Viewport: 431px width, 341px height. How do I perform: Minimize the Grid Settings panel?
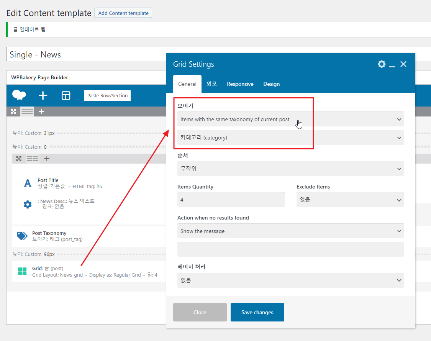tap(392, 66)
